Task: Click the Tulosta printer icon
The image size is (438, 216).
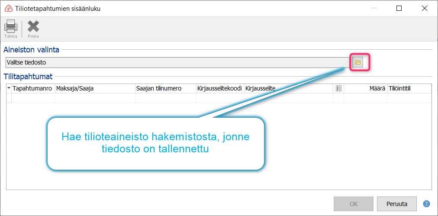Action: 11,26
